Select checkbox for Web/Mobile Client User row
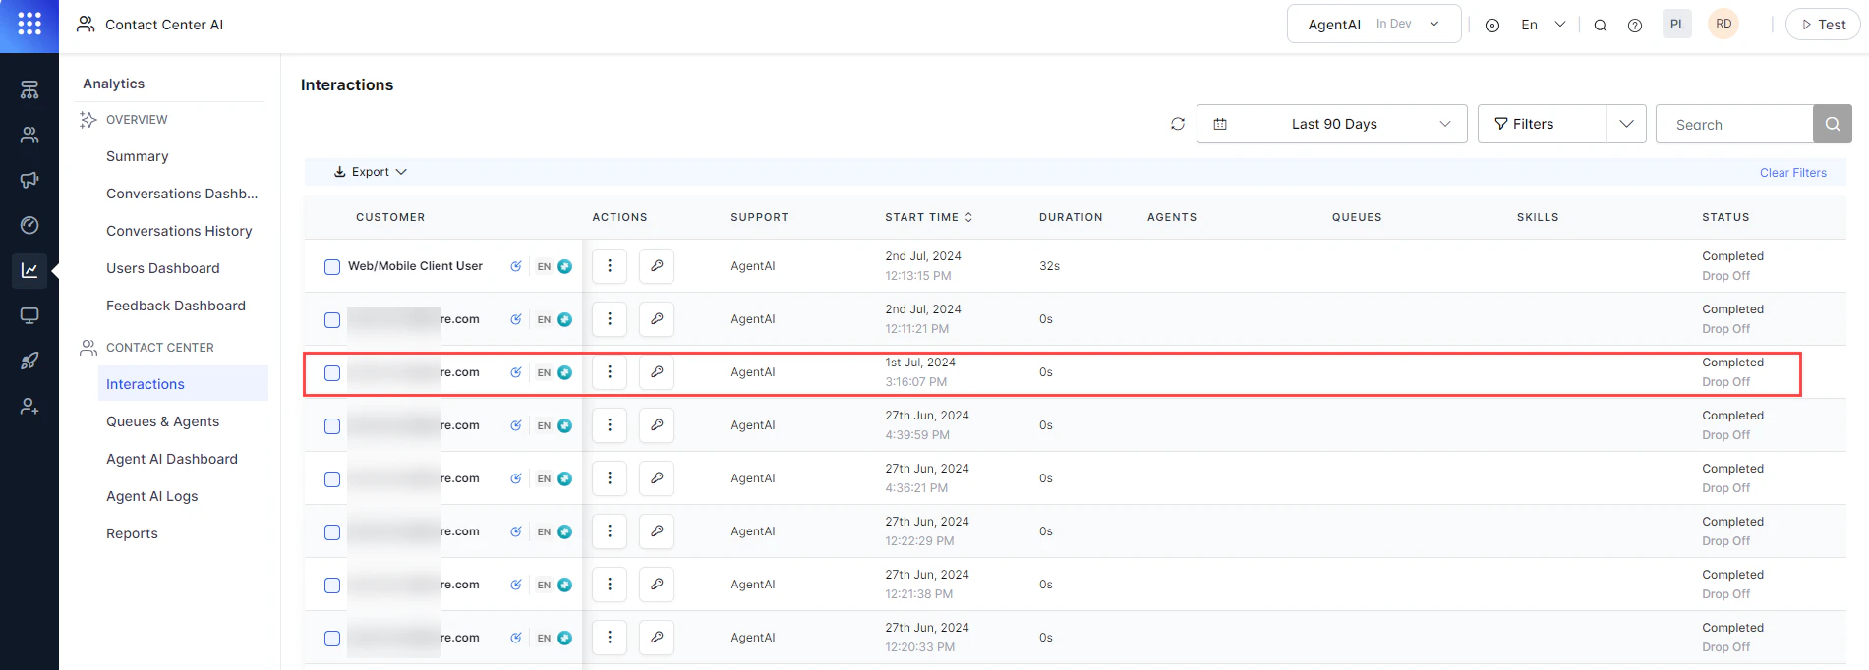Viewport: 1869px width, 670px height. coord(332,267)
